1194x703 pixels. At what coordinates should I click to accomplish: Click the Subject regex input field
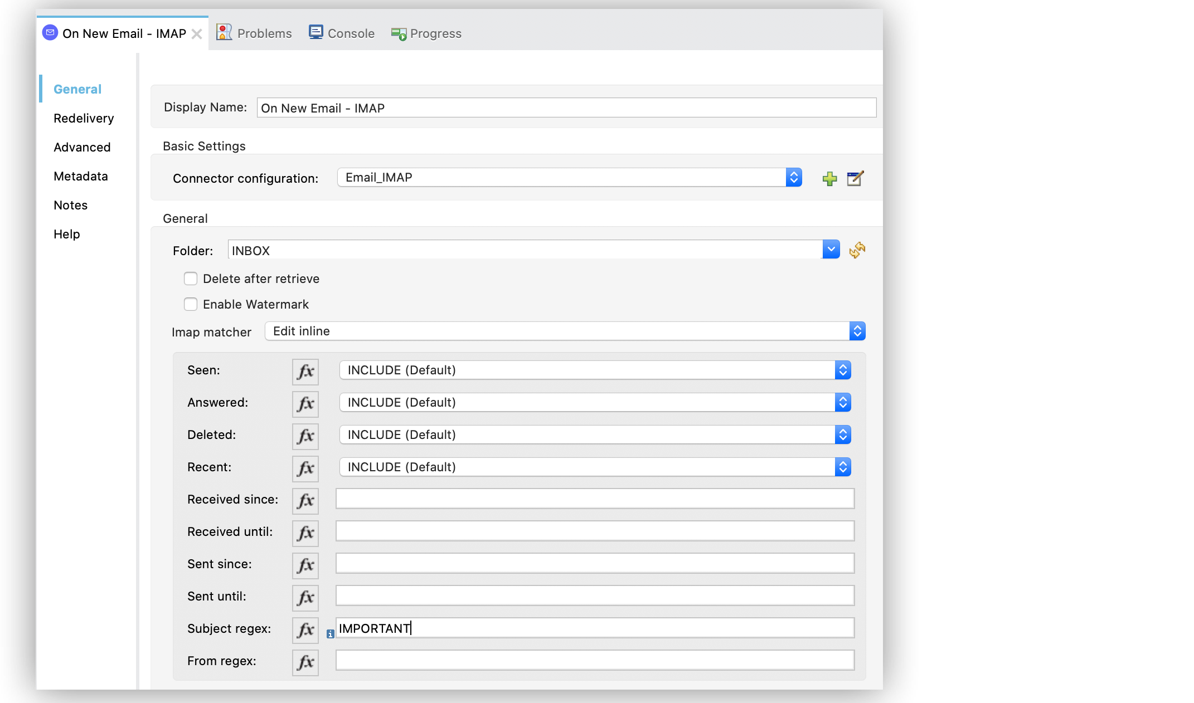594,628
